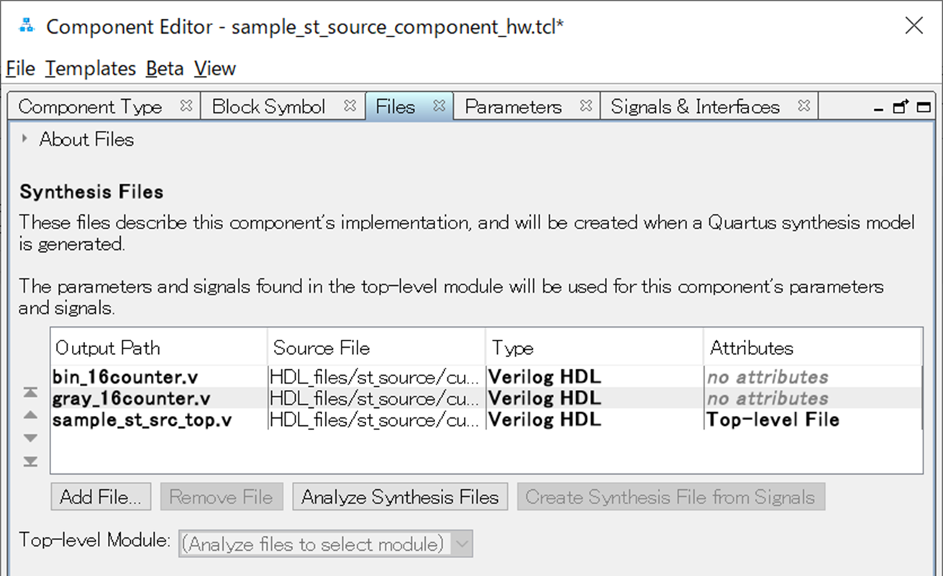Screen dimensions: 943x576
Task: Switch to the Signals & Interfaces tab
Action: click(695, 107)
